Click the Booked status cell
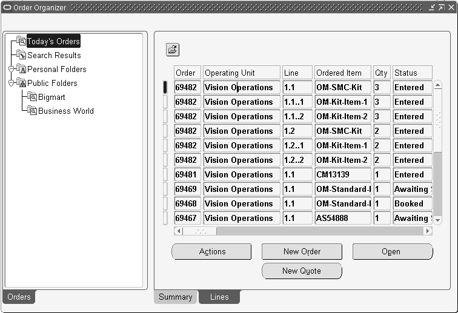This screenshot has height=313, width=458. tap(413, 203)
